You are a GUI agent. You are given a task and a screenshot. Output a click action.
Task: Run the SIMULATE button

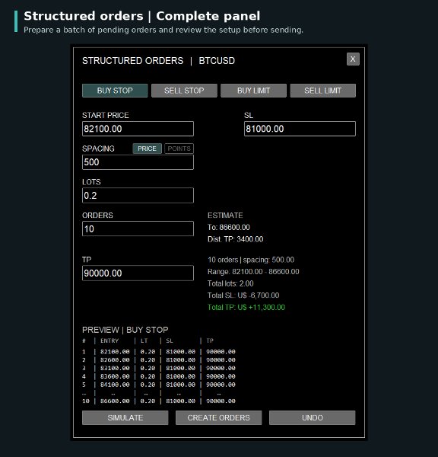coord(125,417)
